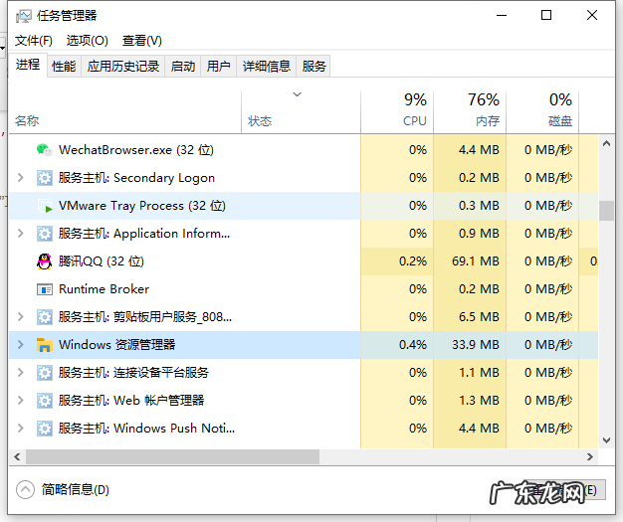Screen dimensions: 623x522
Task: Click the Runtime Broker icon
Action: (x=45, y=289)
